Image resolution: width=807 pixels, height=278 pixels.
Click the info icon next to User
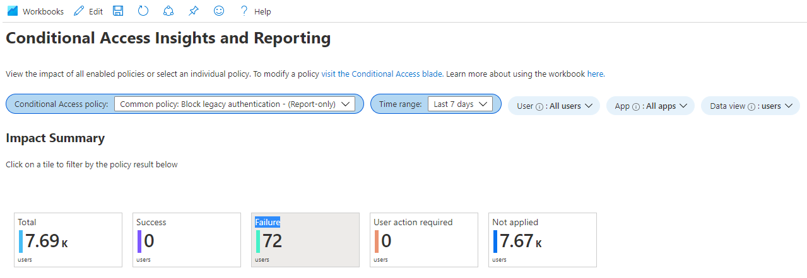coord(539,106)
